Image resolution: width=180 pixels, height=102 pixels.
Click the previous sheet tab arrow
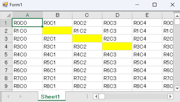(x=8, y=96)
